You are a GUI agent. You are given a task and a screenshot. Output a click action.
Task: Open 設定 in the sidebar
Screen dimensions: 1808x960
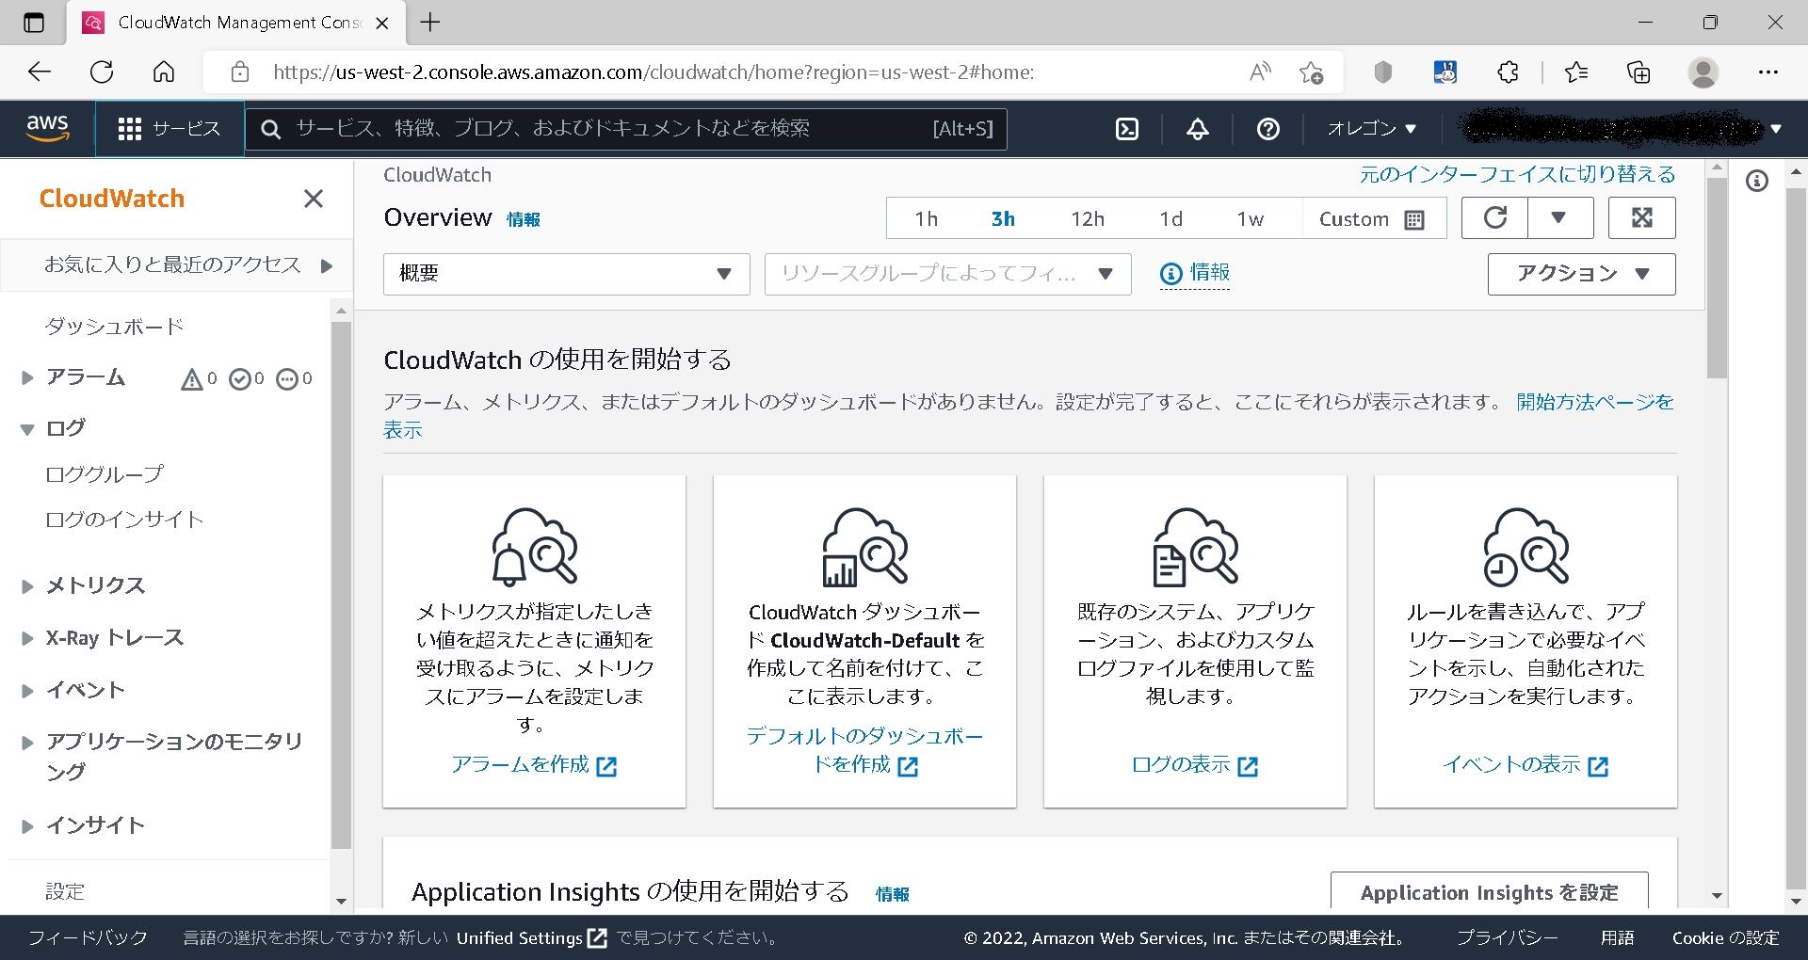pyautogui.click(x=65, y=891)
